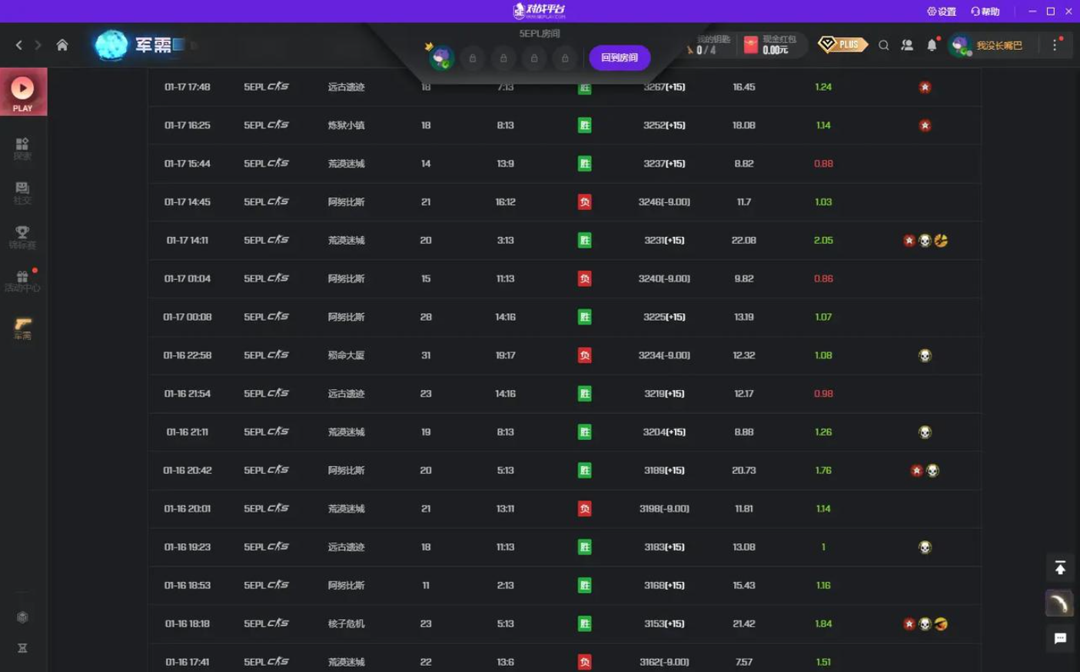This screenshot has height=672, width=1080.
Task: Open 探索 in the sidebar
Action: [22, 149]
